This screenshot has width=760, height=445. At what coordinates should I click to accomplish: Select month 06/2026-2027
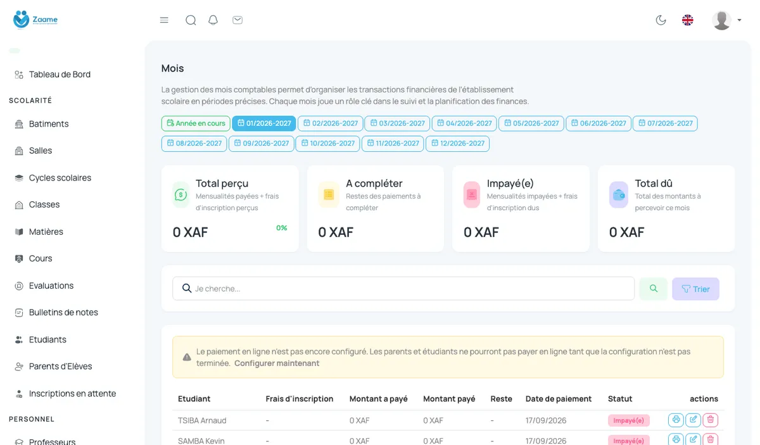[598, 123]
